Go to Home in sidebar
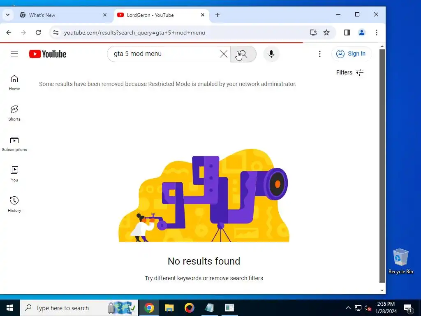 pyautogui.click(x=14, y=82)
